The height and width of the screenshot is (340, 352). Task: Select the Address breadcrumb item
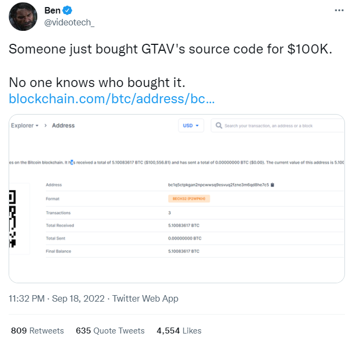63,125
